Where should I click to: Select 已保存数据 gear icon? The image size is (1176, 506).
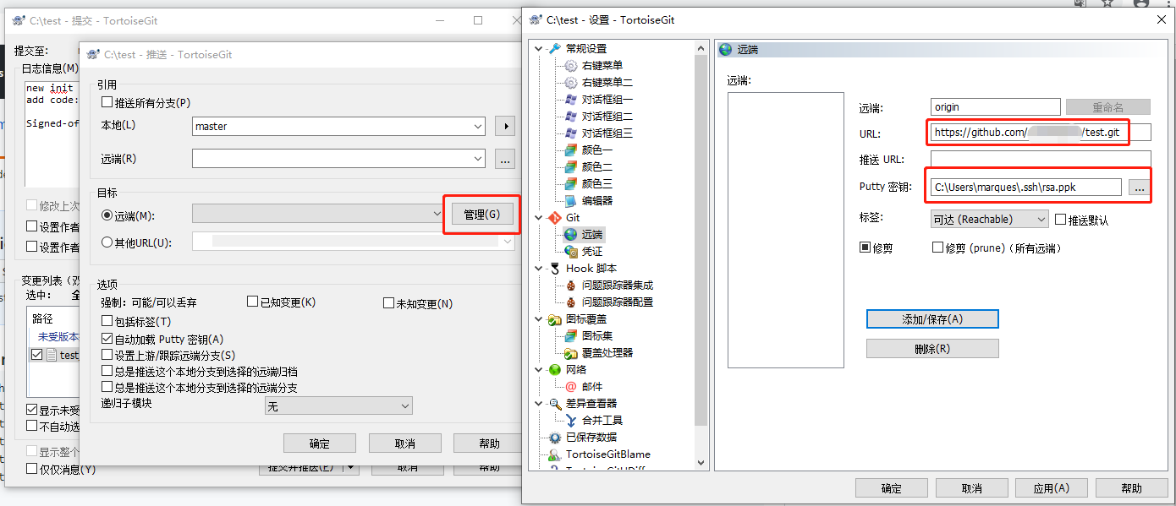[555, 437]
